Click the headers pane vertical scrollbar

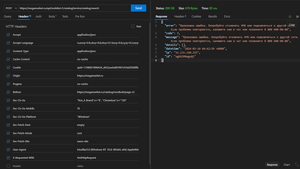pos(150,94)
